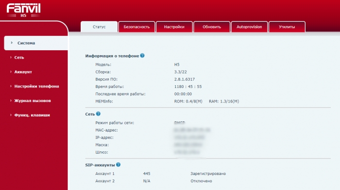Click the chevron beside Функц. клавиши
The height and width of the screenshot is (190, 340).
click(x=11, y=115)
